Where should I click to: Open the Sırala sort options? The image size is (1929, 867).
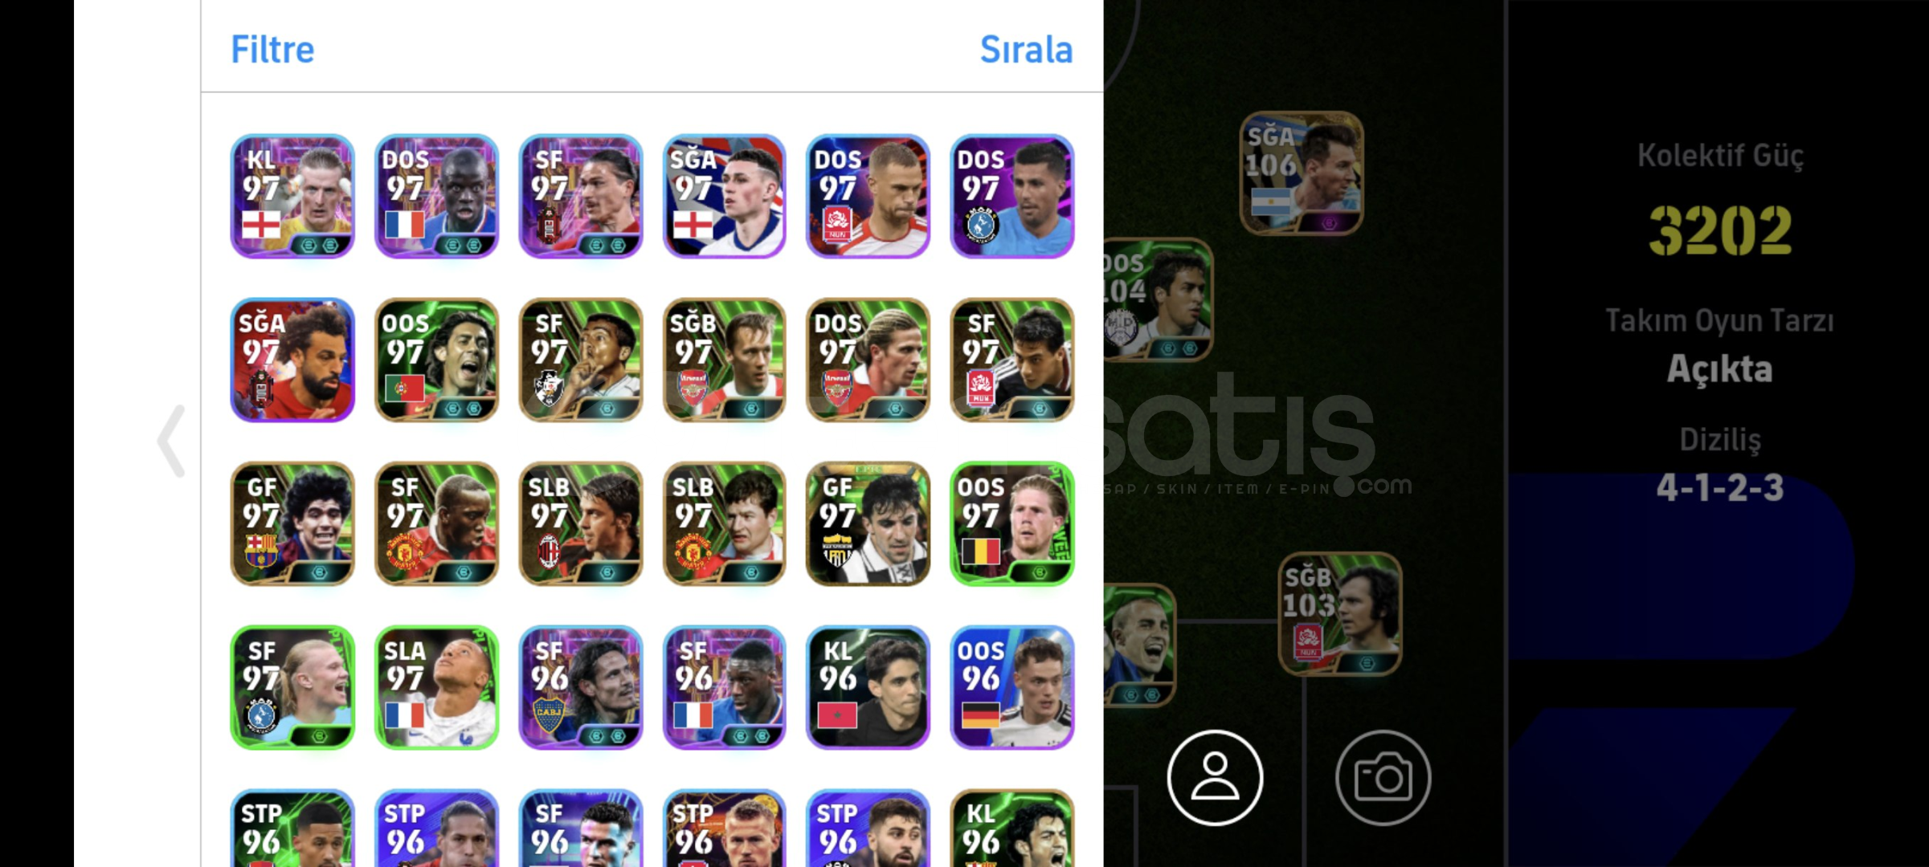pyautogui.click(x=1026, y=50)
